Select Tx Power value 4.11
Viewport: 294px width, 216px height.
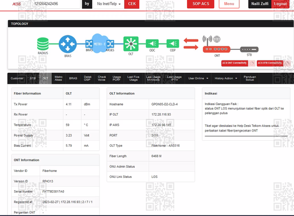point(68,104)
